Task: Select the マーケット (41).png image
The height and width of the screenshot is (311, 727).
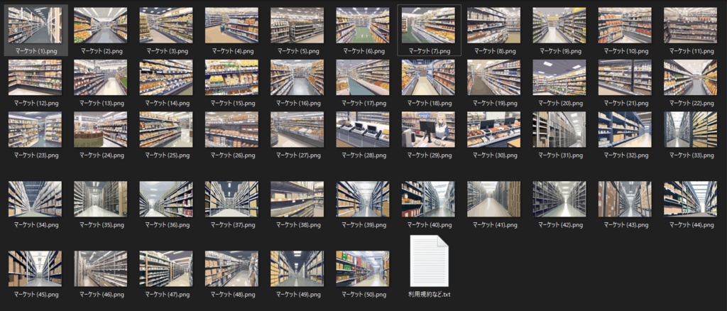Action: point(494,199)
